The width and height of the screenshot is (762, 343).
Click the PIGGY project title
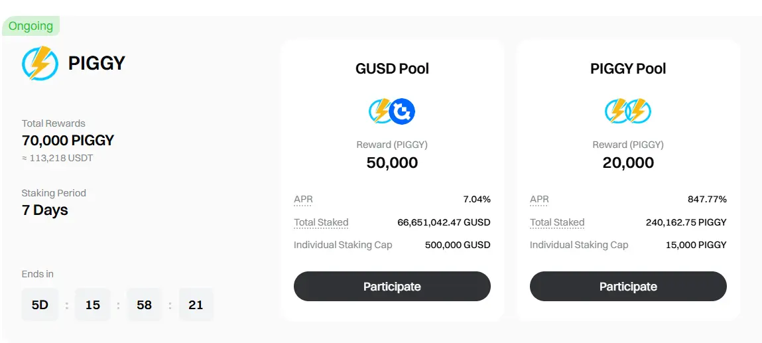pos(97,63)
